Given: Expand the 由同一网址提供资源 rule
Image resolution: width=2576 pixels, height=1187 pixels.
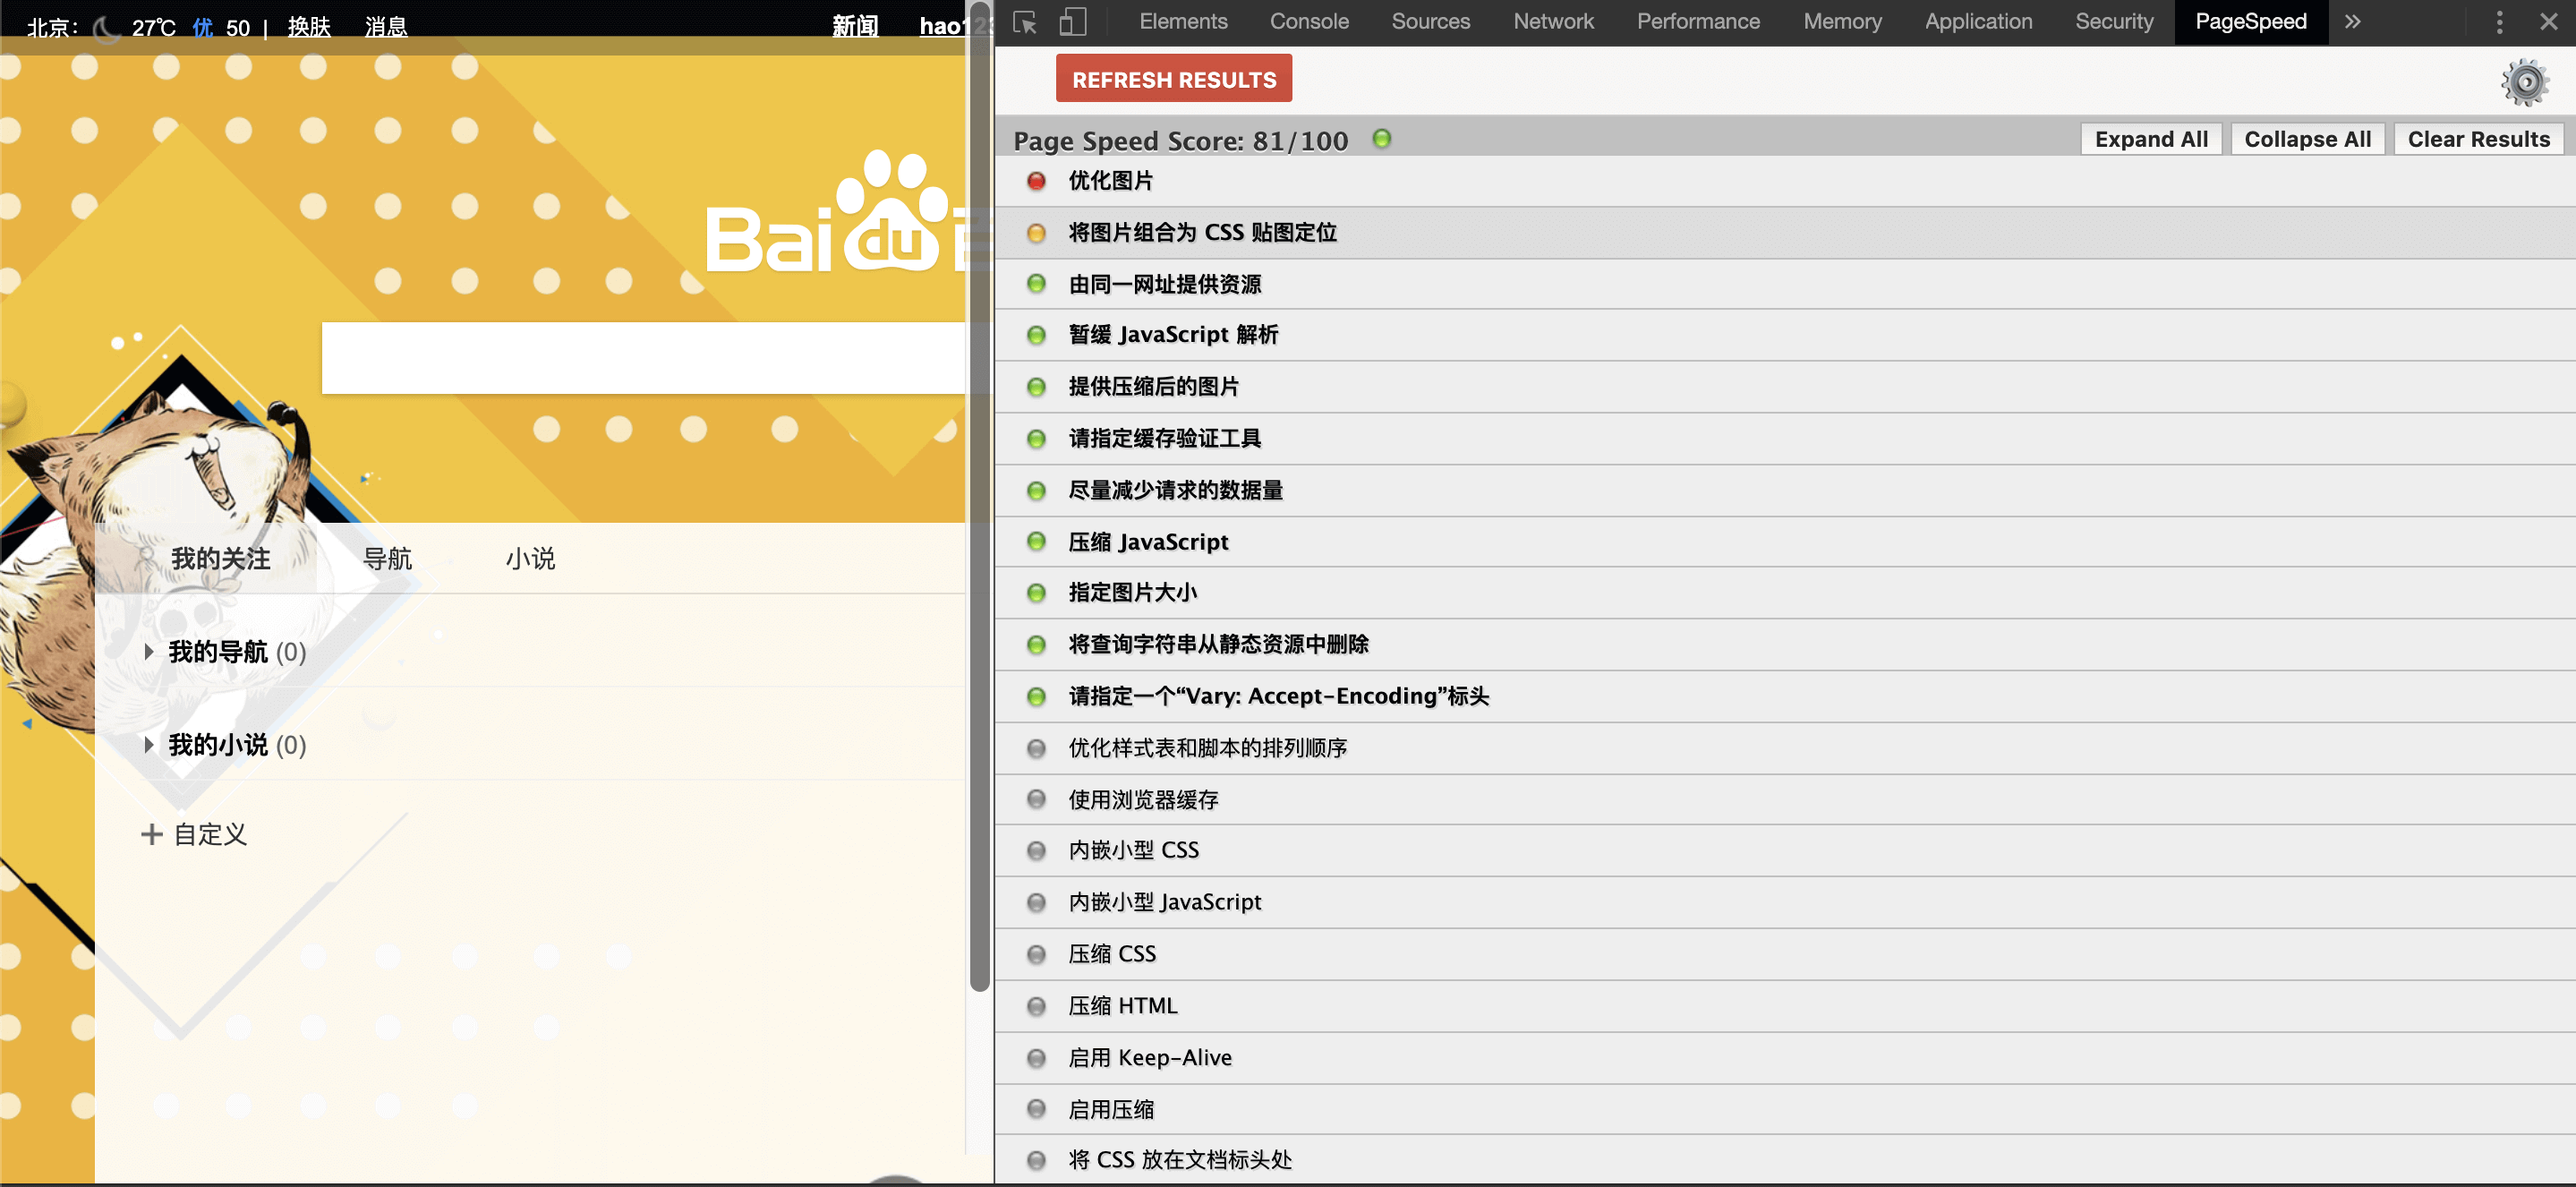Looking at the screenshot, I should coord(1785,284).
